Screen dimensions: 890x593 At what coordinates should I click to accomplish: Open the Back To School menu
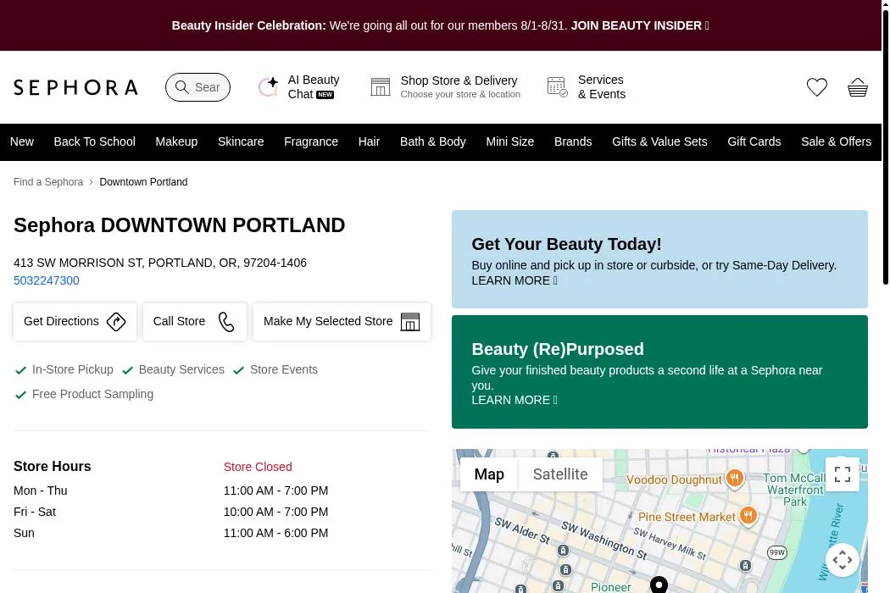[x=95, y=141]
